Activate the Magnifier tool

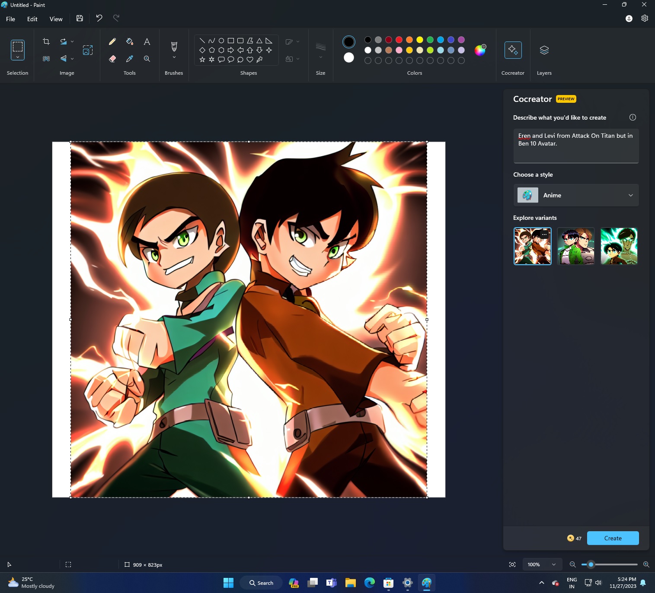click(x=147, y=58)
